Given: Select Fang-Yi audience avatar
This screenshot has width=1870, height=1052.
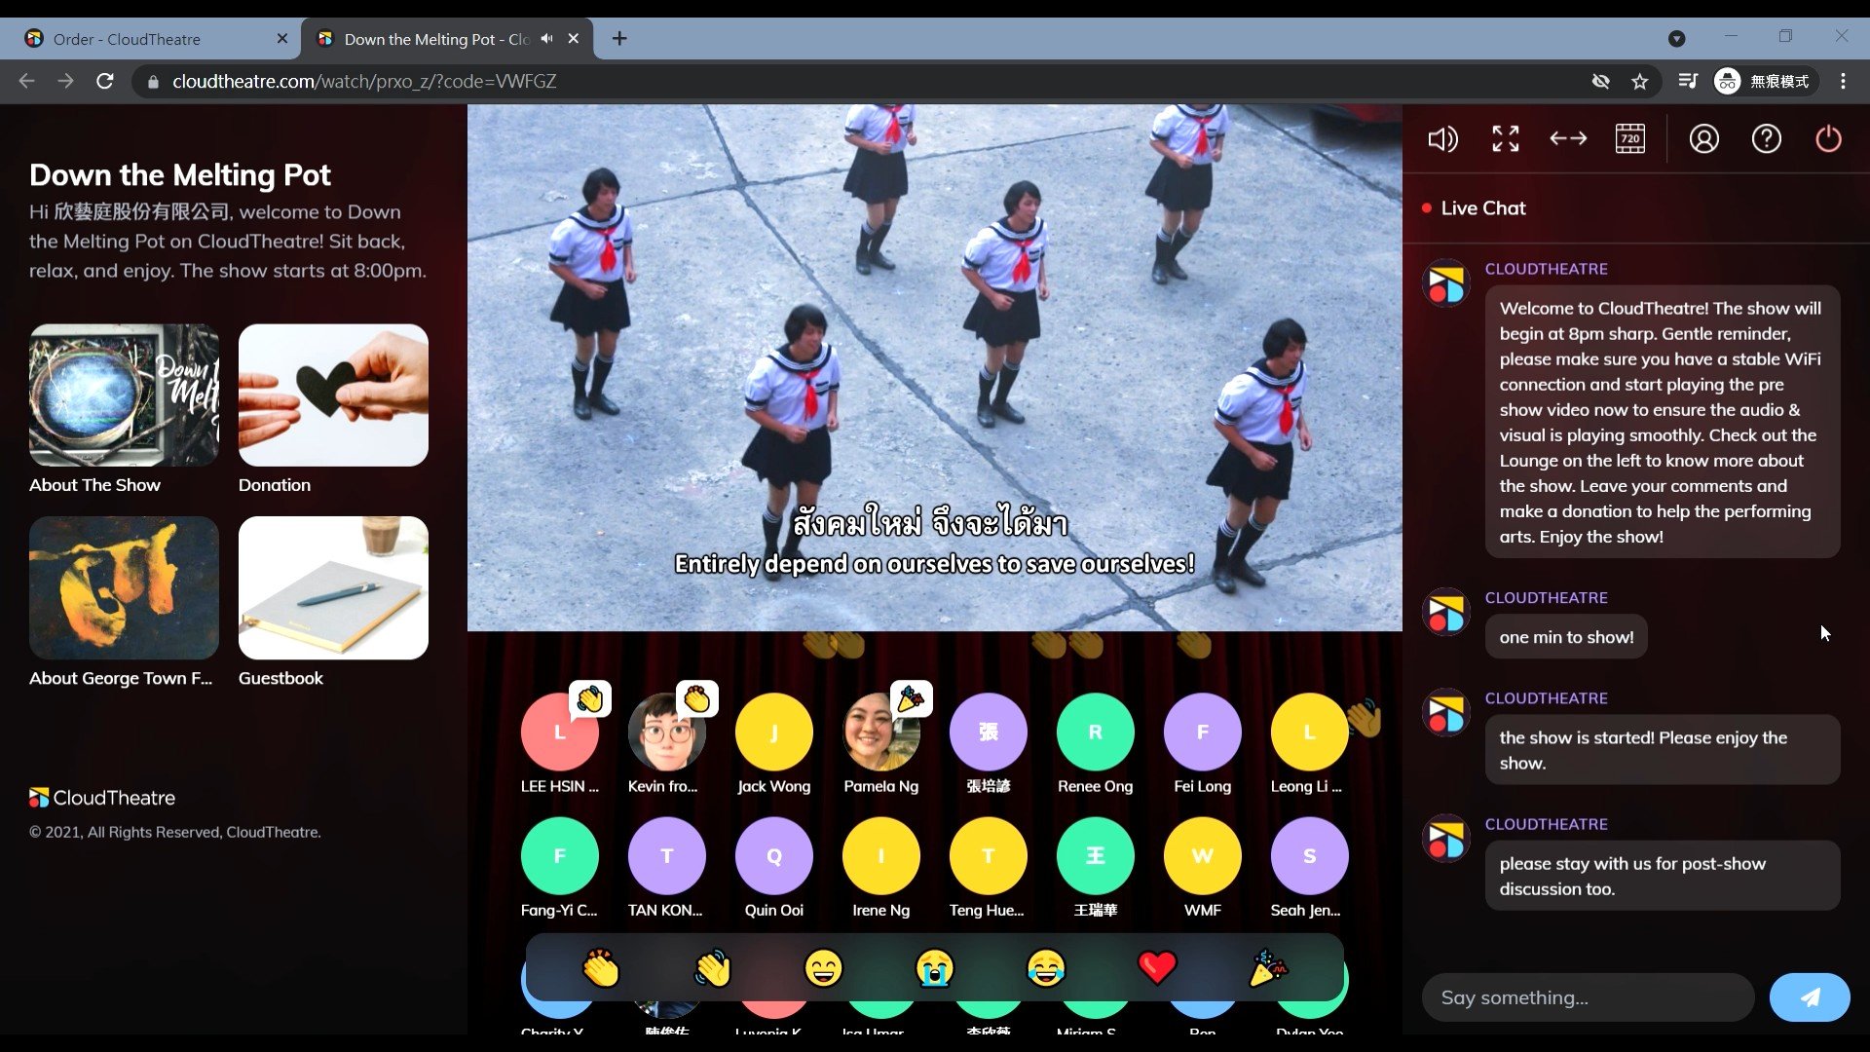Looking at the screenshot, I should click(560, 855).
